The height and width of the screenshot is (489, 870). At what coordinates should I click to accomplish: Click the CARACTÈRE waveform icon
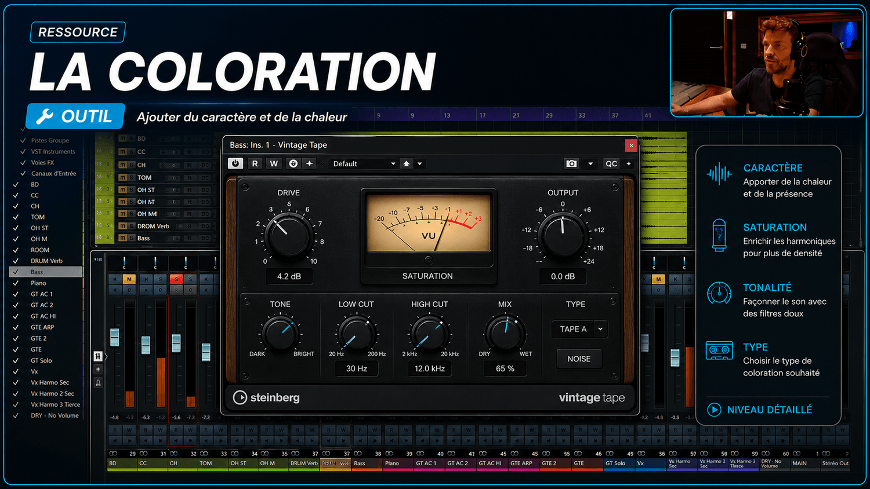coord(719,174)
